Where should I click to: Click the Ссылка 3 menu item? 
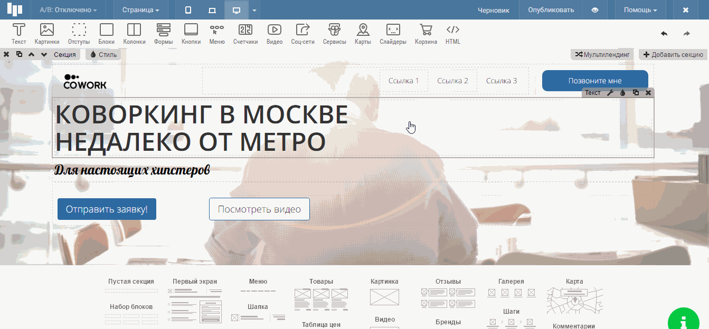502,81
